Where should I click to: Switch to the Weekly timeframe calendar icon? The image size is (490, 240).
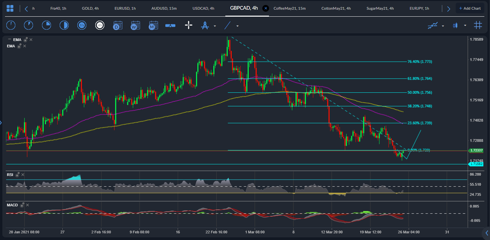click(x=135, y=25)
